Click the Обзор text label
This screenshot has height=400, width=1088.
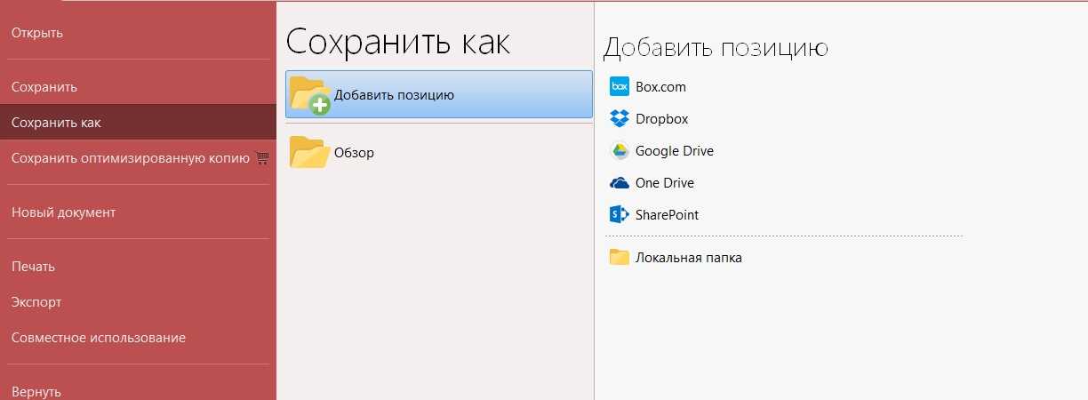pyautogui.click(x=354, y=153)
